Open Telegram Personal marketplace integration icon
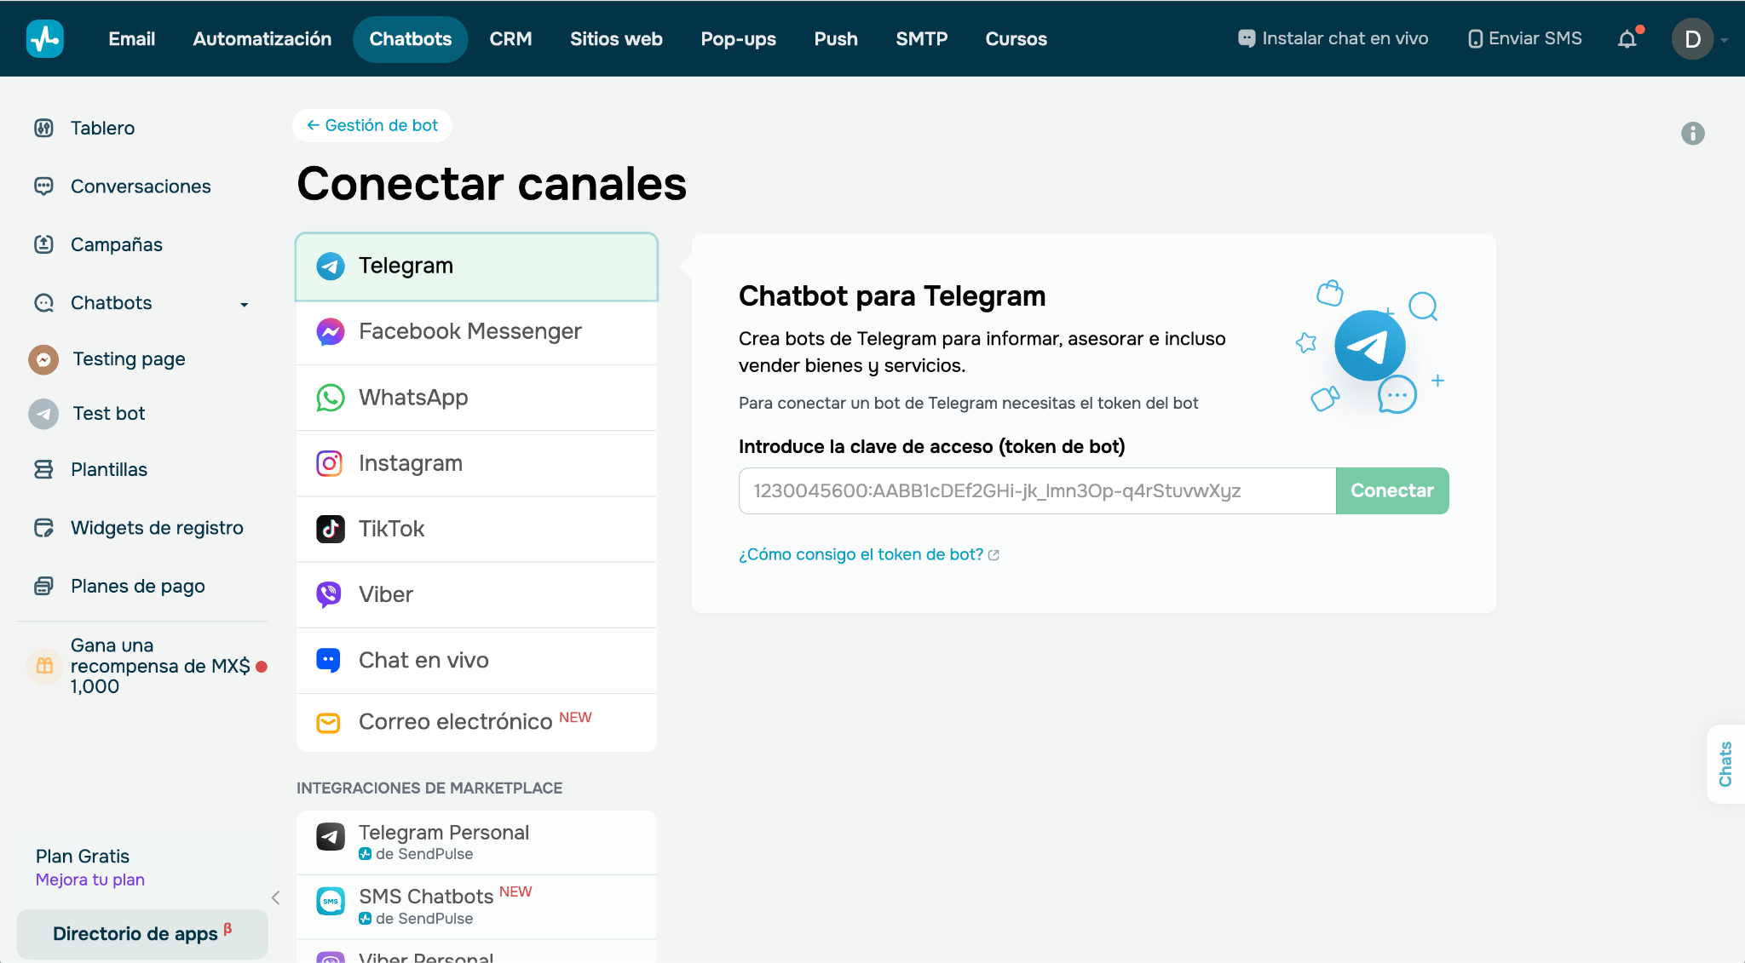 click(331, 837)
